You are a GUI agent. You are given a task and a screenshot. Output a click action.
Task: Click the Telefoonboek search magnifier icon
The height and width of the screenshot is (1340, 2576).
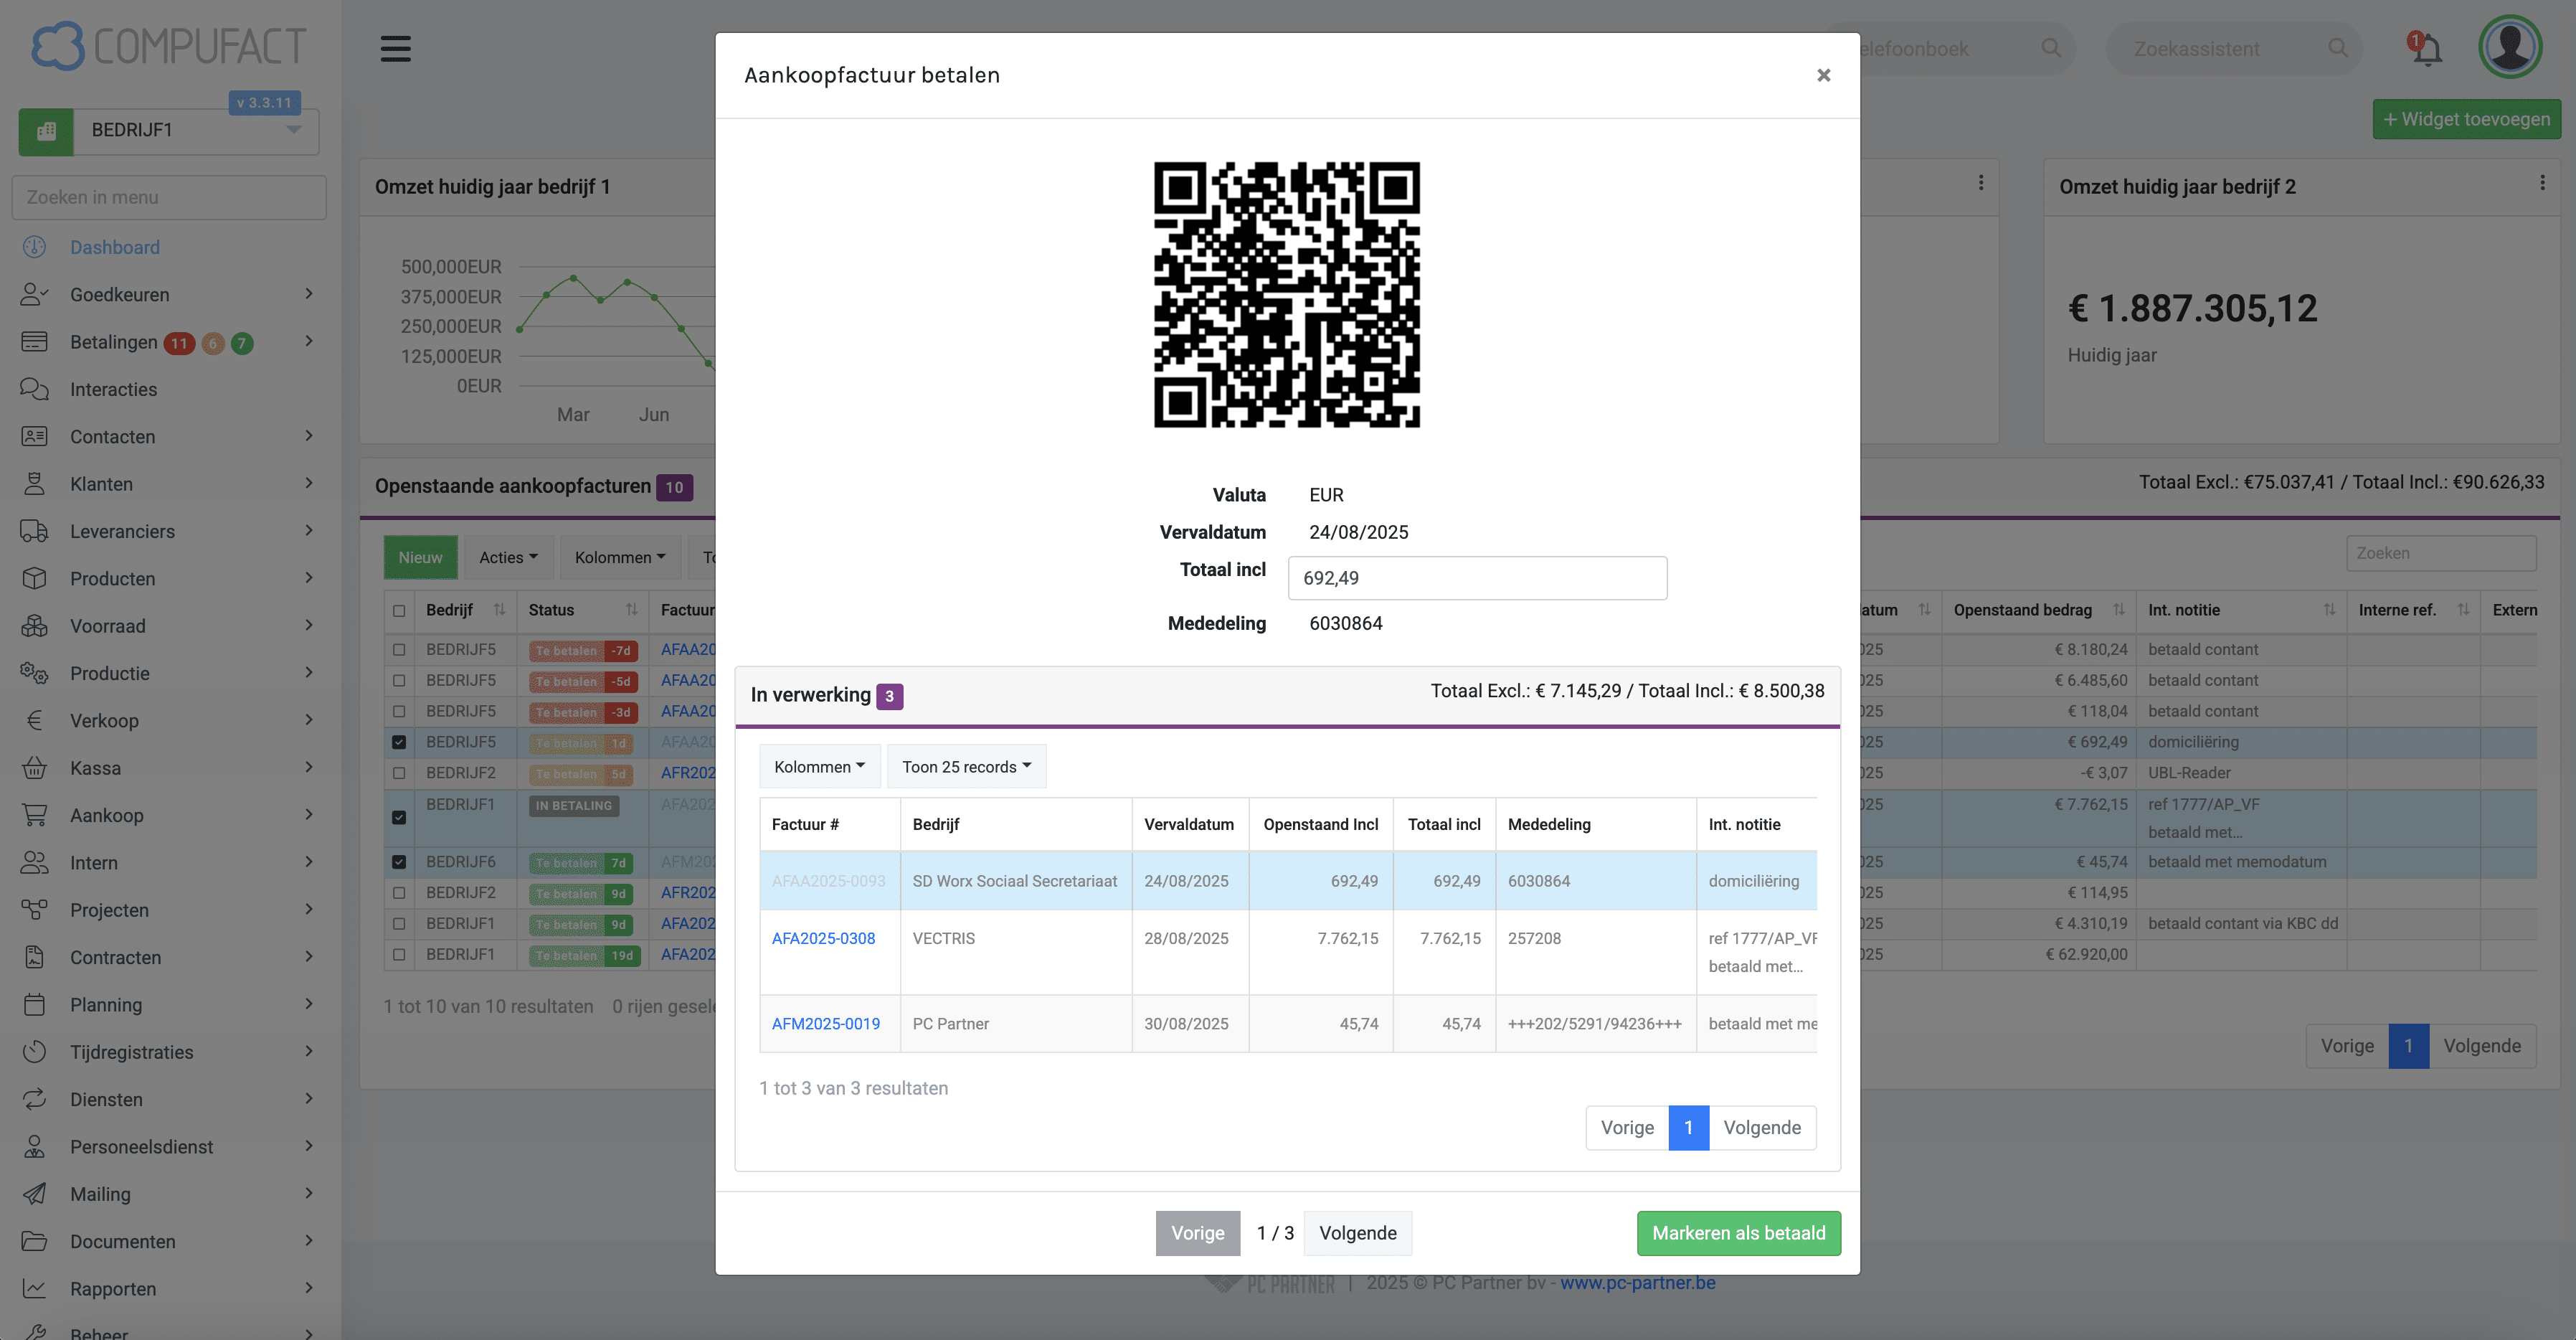2051,48
